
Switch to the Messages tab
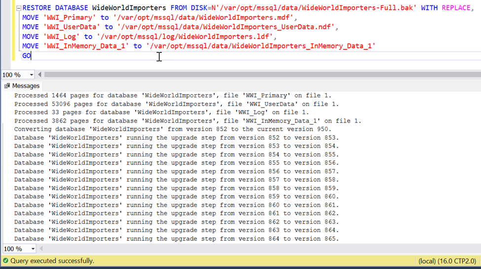point(22,86)
